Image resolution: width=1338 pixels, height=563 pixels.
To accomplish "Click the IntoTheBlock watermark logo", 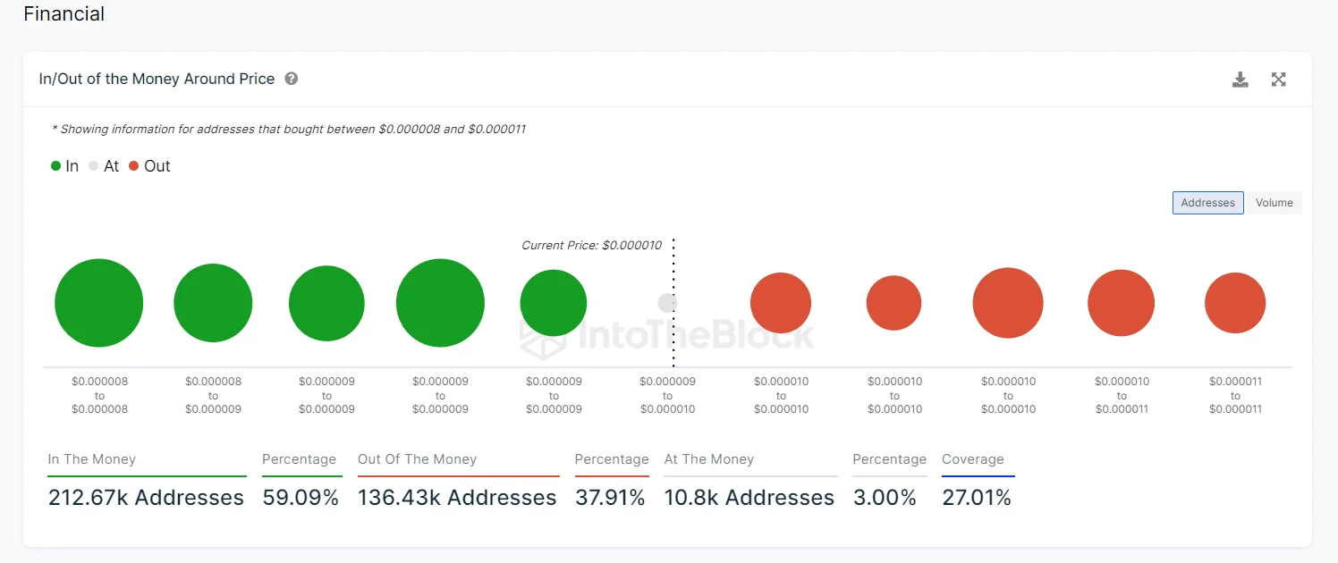I will (667, 335).
